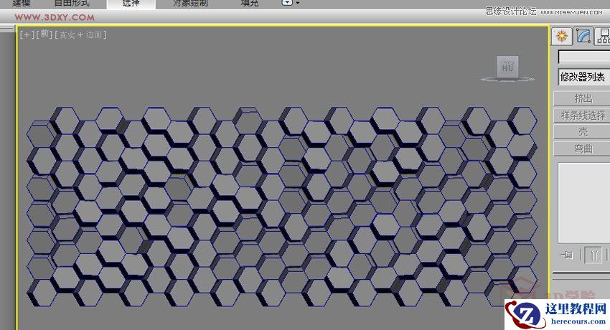
Task: Click the ViewCube 前 face
Action: (507, 67)
